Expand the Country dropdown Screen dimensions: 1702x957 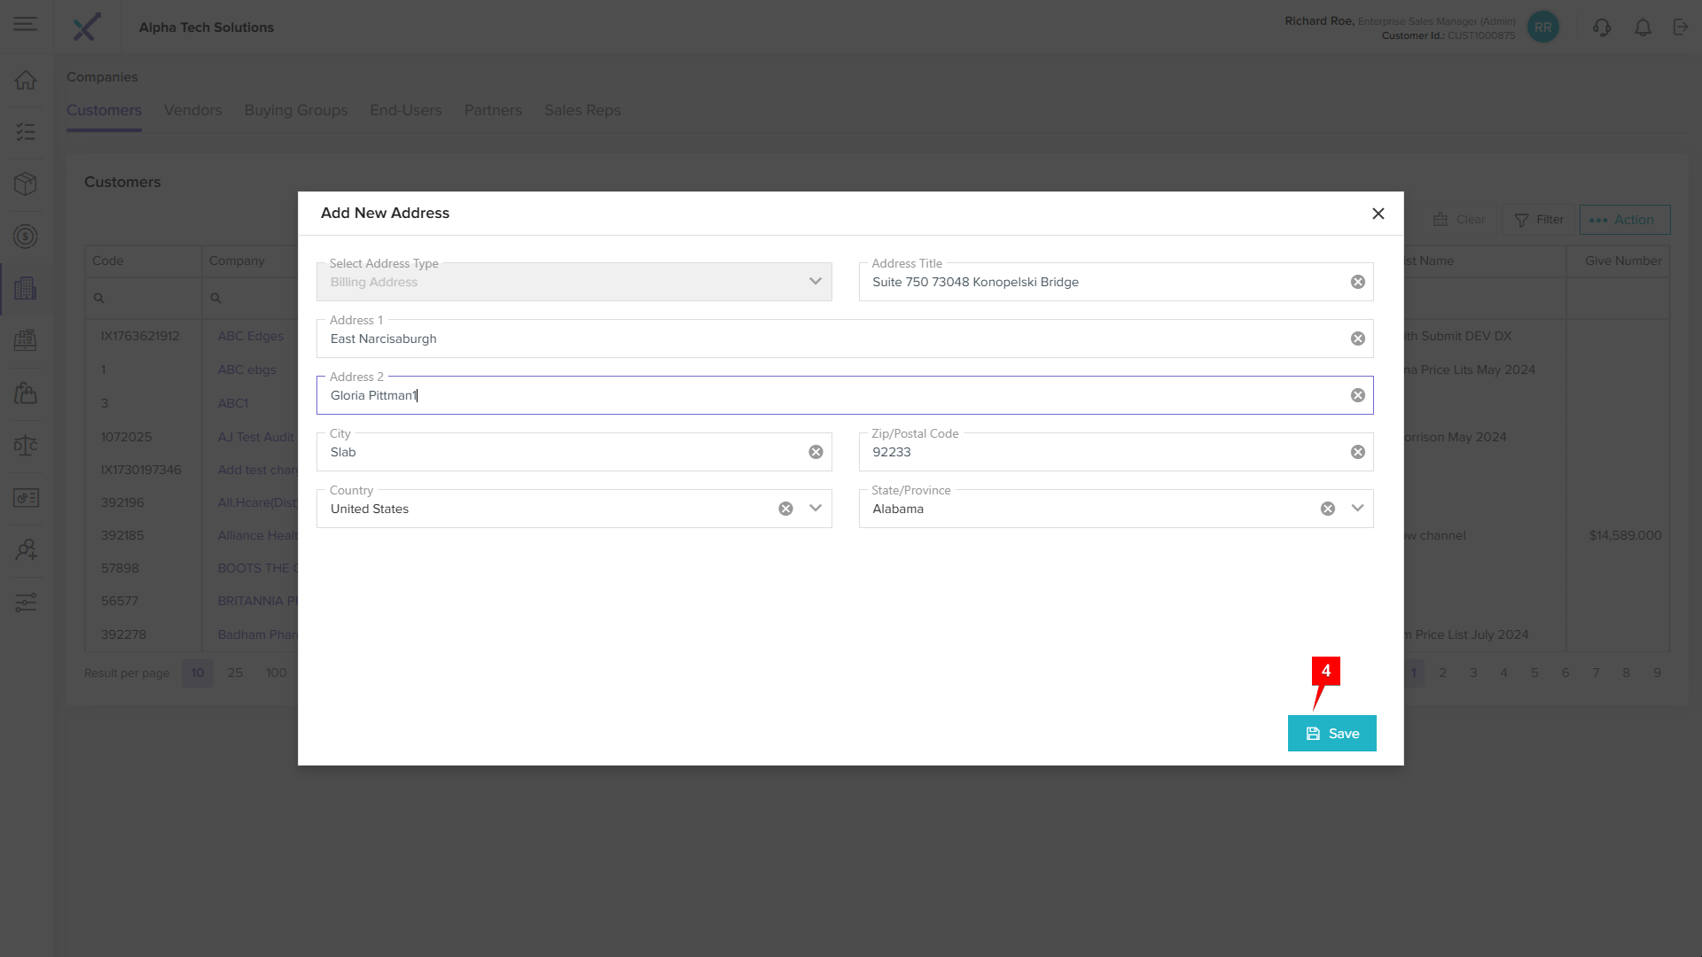816,509
